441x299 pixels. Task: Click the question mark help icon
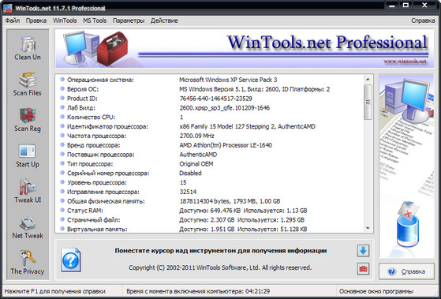click(x=70, y=260)
